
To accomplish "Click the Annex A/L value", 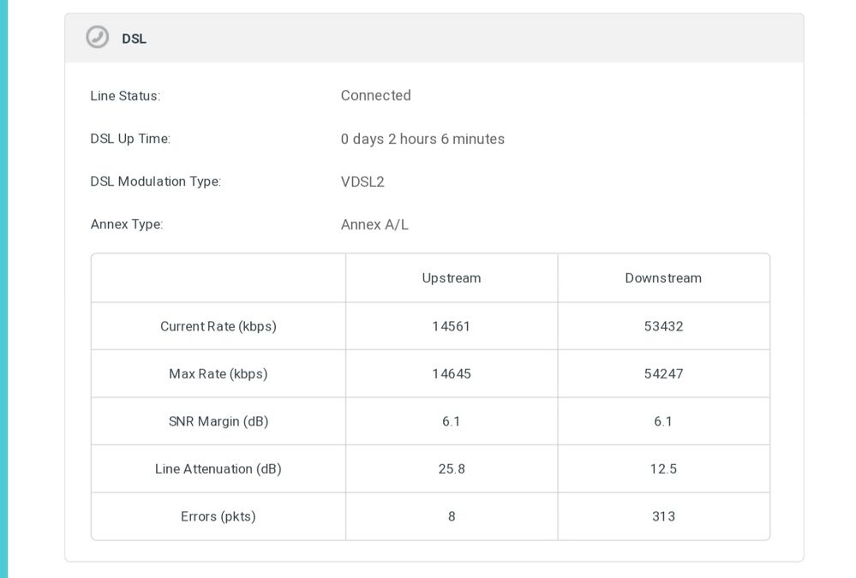I will (x=374, y=224).
